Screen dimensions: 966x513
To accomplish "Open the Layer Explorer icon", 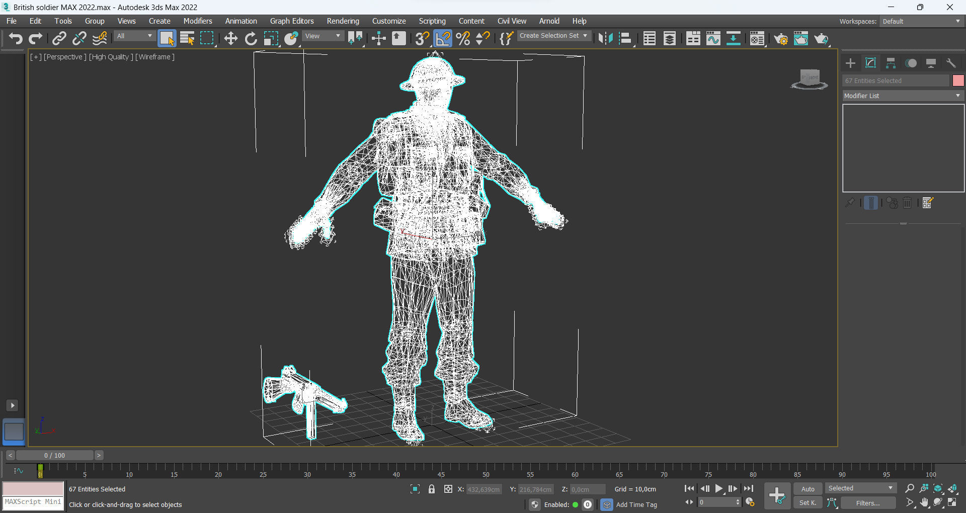I will pyautogui.click(x=670, y=39).
